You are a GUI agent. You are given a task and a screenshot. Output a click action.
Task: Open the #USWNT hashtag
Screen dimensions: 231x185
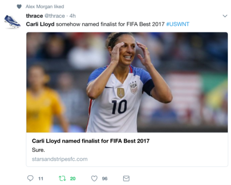178,24
